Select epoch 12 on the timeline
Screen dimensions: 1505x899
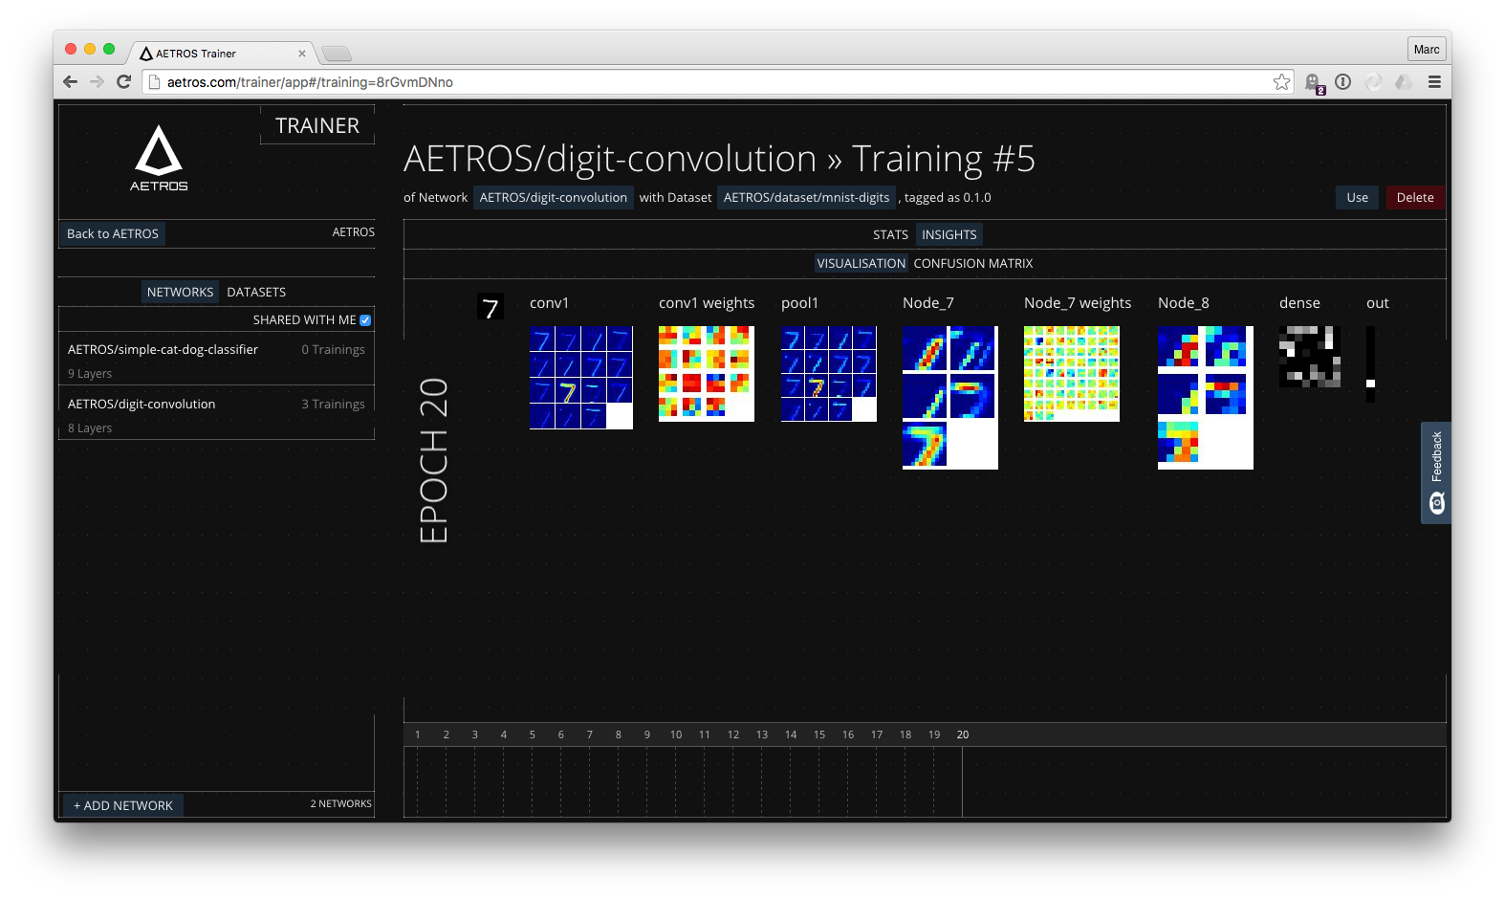coord(733,735)
